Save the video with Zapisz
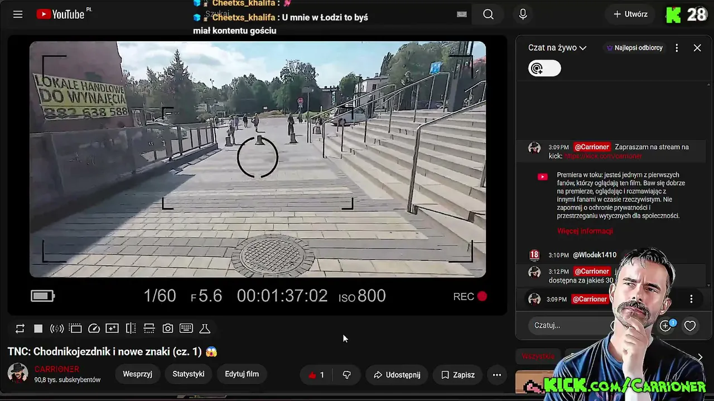Image resolution: width=714 pixels, height=401 pixels. tap(457, 375)
